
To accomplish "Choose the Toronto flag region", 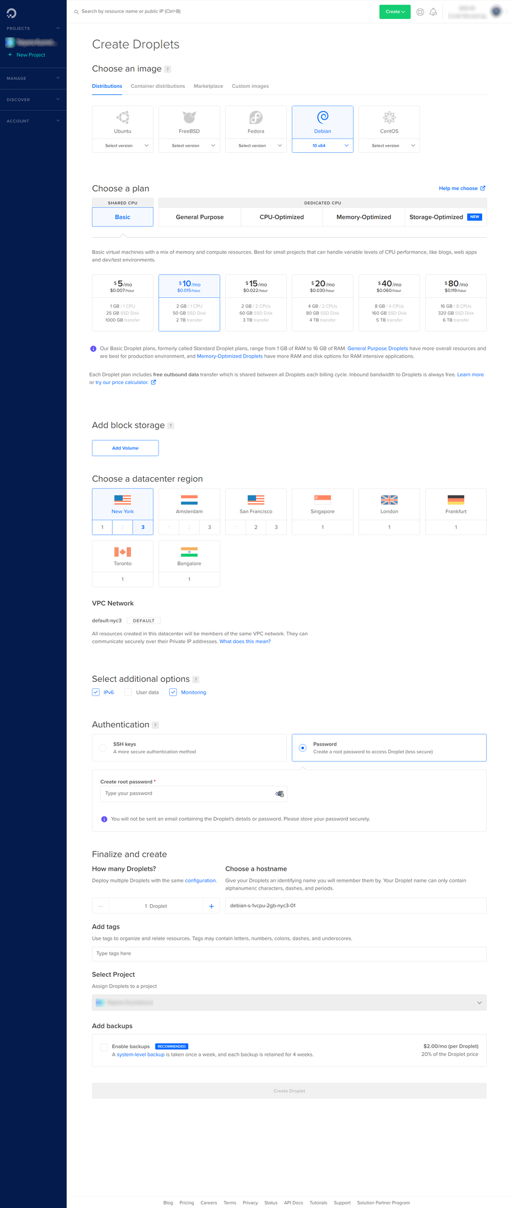I will pos(123,552).
